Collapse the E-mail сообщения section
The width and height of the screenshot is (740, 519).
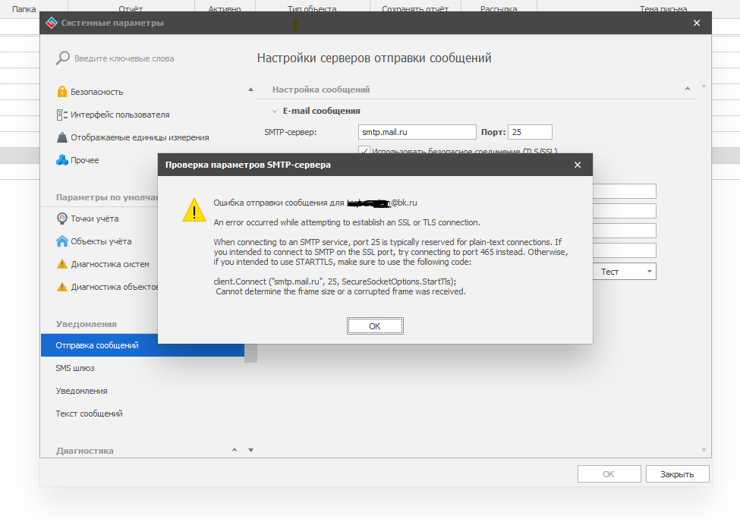click(276, 111)
